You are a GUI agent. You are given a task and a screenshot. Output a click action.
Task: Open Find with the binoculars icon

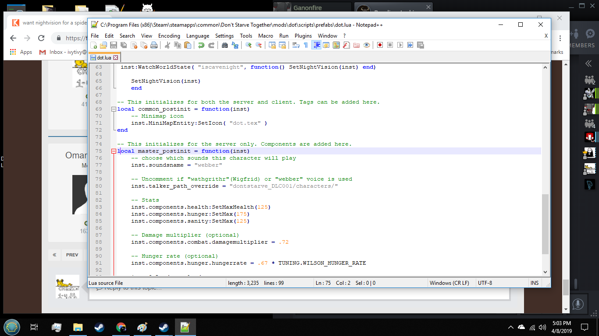(x=225, y=45)
